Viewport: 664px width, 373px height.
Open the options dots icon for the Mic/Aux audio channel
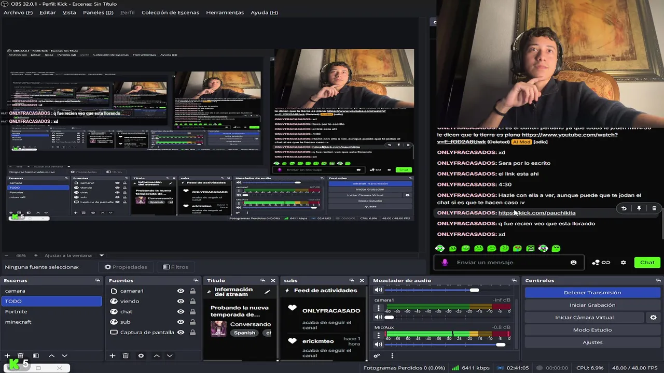pyautogui.click(x=378, y=336)
